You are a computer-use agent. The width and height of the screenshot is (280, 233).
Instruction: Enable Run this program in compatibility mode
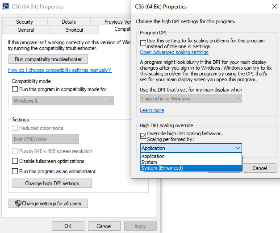[15, 89]
